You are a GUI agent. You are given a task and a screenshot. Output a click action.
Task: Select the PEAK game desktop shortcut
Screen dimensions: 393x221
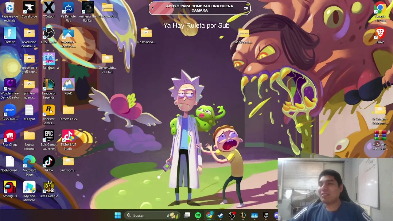(x=68, y=87)
